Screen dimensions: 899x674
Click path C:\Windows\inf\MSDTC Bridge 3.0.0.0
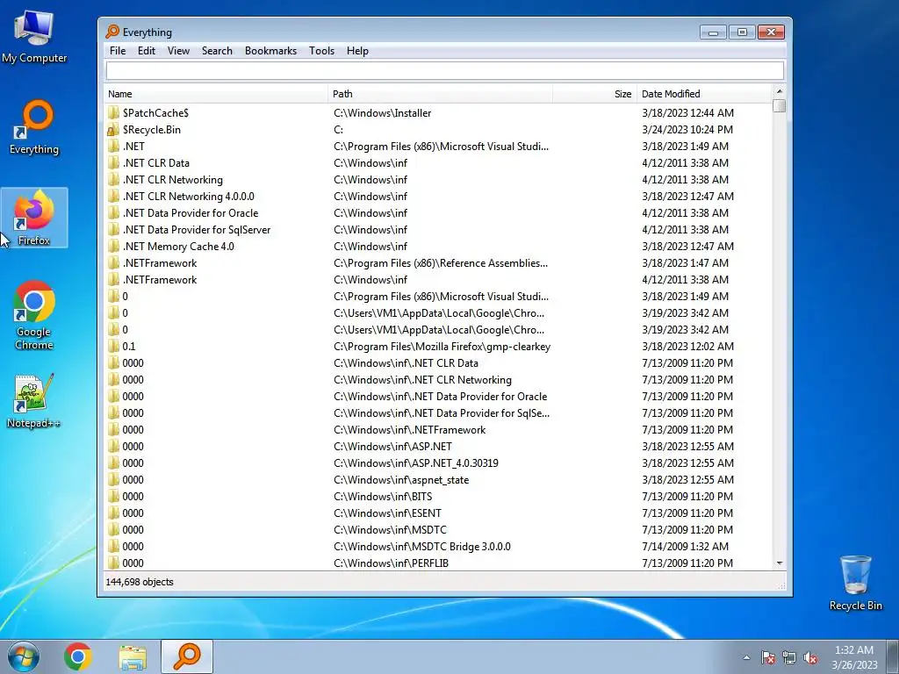[422, 546]
